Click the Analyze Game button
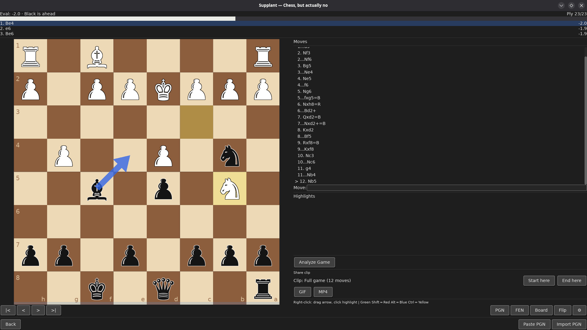587x330 pixels. [314, 262]
